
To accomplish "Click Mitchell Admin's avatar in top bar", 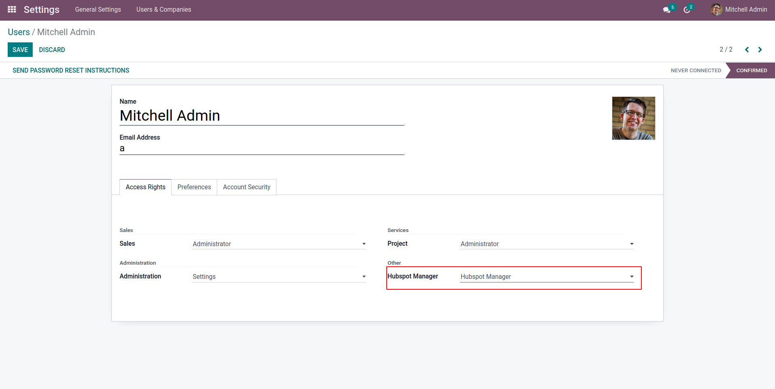I will 716,10.
